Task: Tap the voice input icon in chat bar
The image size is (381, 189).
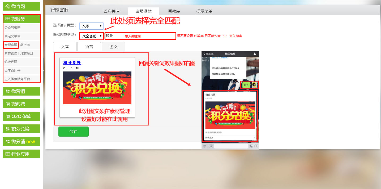Action: [211, 146]
